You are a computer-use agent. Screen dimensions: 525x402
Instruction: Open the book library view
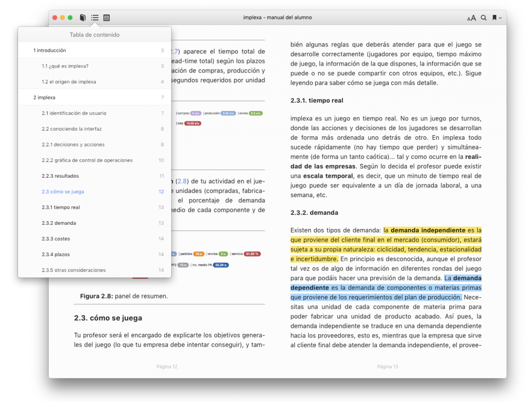click(82, 17)
